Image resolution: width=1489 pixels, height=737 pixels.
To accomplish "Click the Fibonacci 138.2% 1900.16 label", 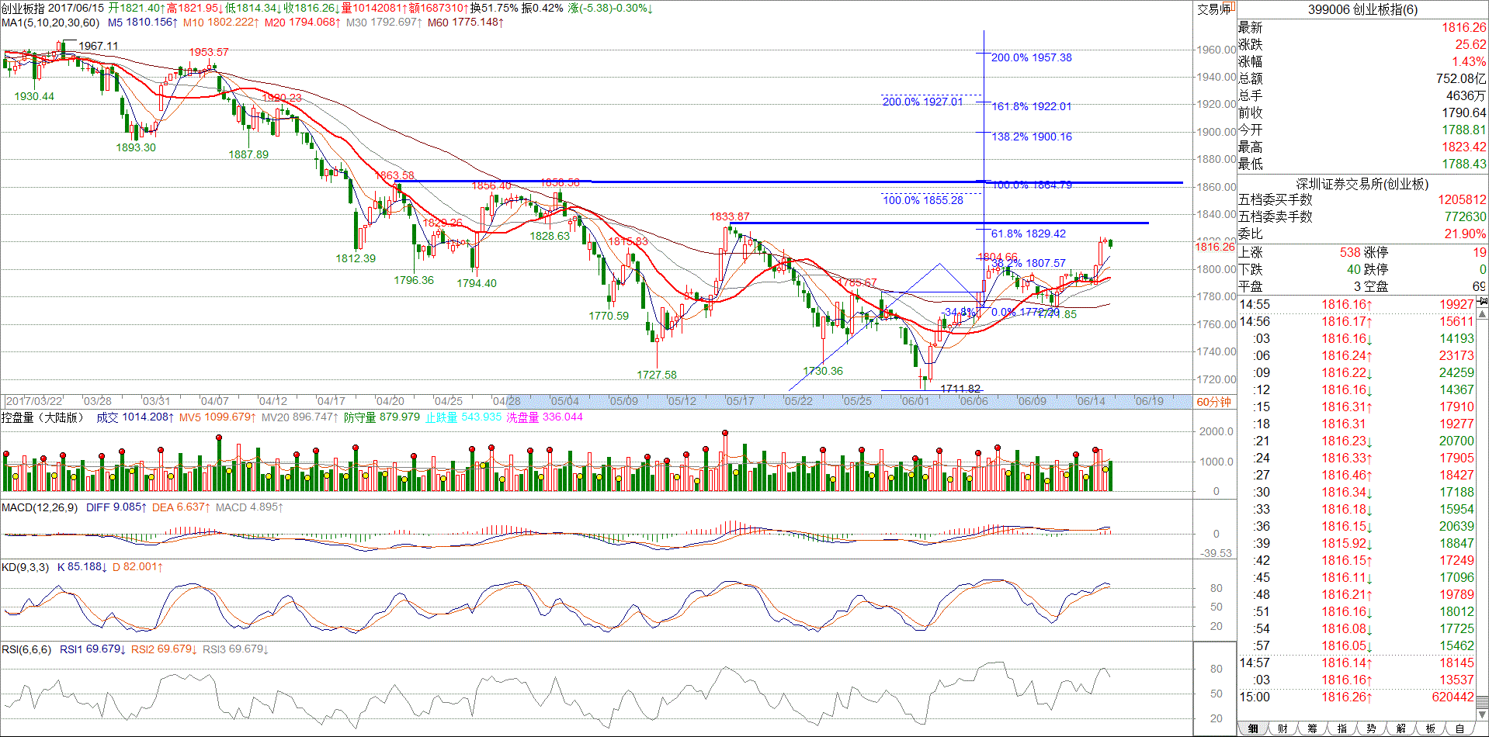I will pyautogui.click(x=1031, y=137).
